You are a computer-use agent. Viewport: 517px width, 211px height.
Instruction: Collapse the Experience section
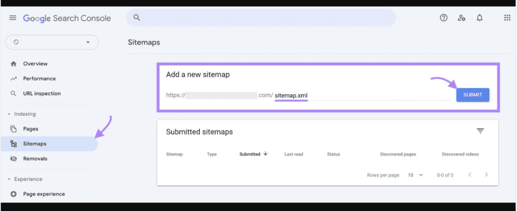pos(24,179)
